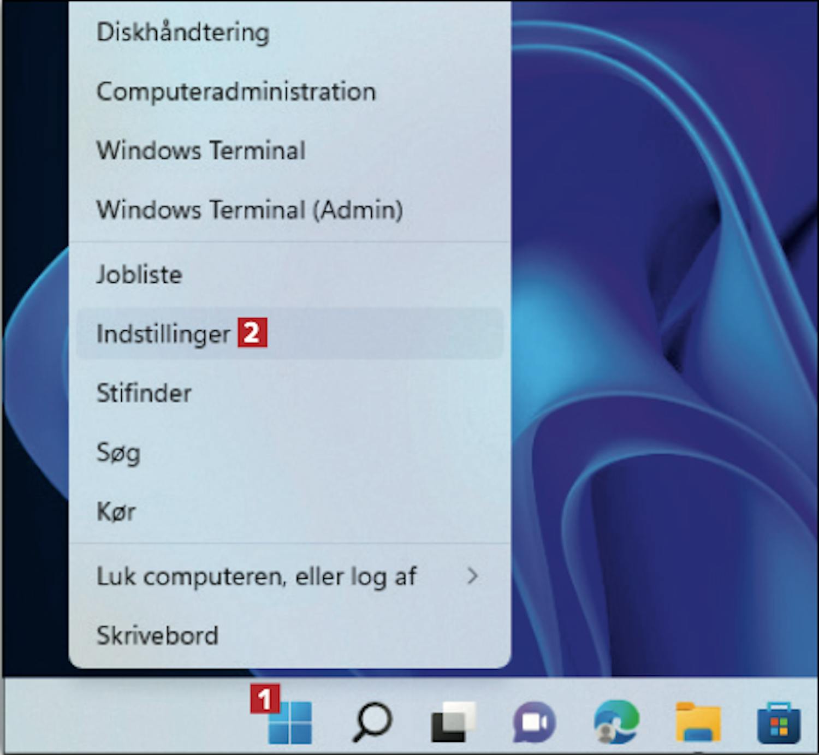
Task: Choose Windows Terminal menu entry
Action: pos(201,151)
